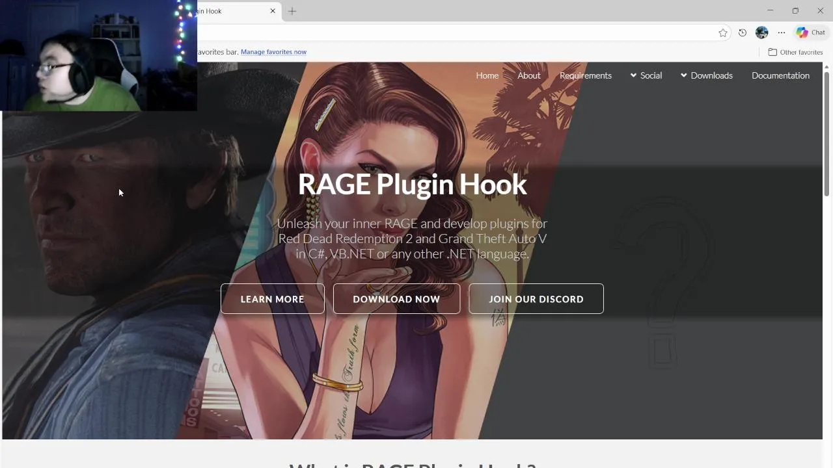Viewport: 833px width, 468px height.
Task: Click the scrollbar up arrow
Action: point(827,66)
